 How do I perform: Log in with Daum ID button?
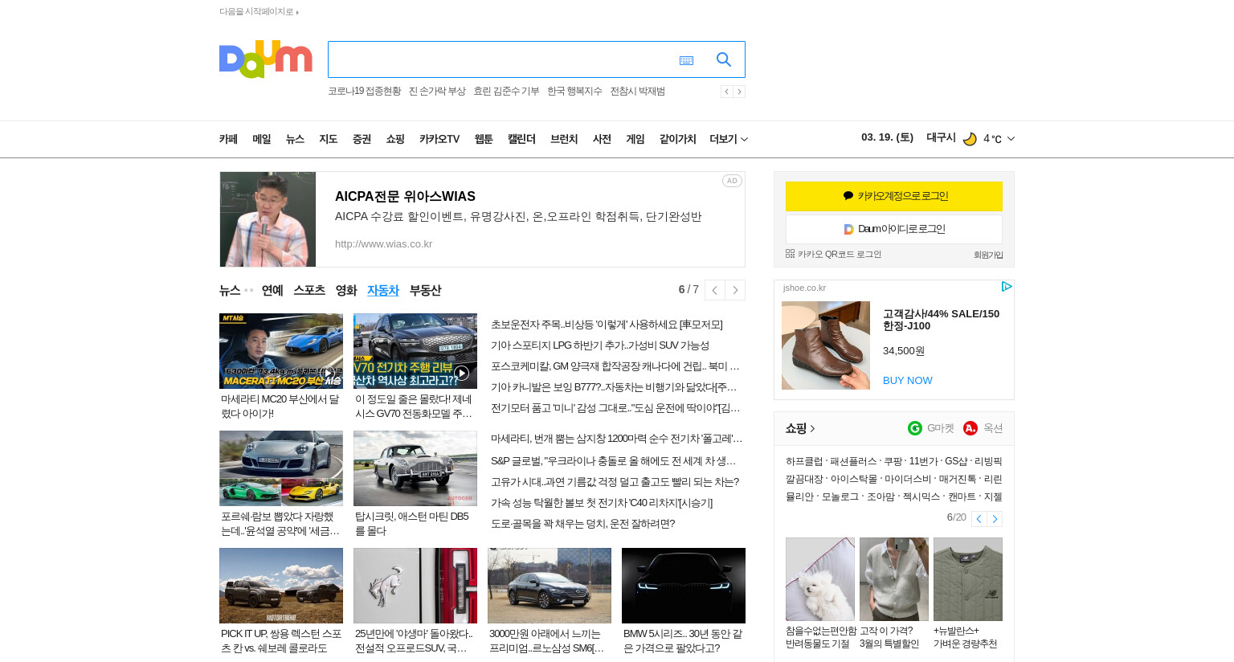click(894, 229)
